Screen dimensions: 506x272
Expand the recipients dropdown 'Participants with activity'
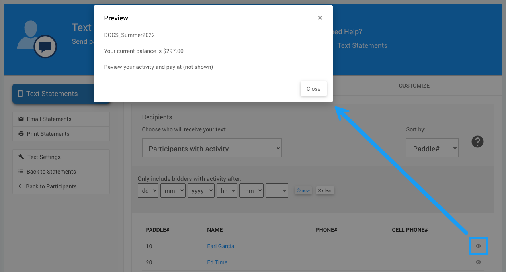point(212,148)
